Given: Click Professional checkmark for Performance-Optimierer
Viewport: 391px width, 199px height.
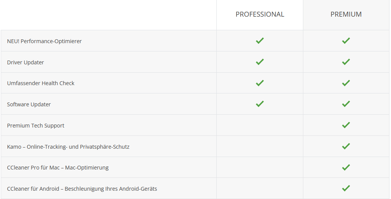Looking at the screenshot, I should 260,41.
